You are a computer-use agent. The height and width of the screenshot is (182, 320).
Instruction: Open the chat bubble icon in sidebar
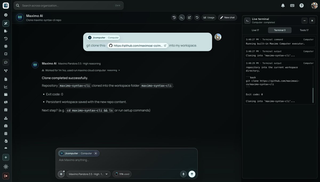[x=6, y=62]
